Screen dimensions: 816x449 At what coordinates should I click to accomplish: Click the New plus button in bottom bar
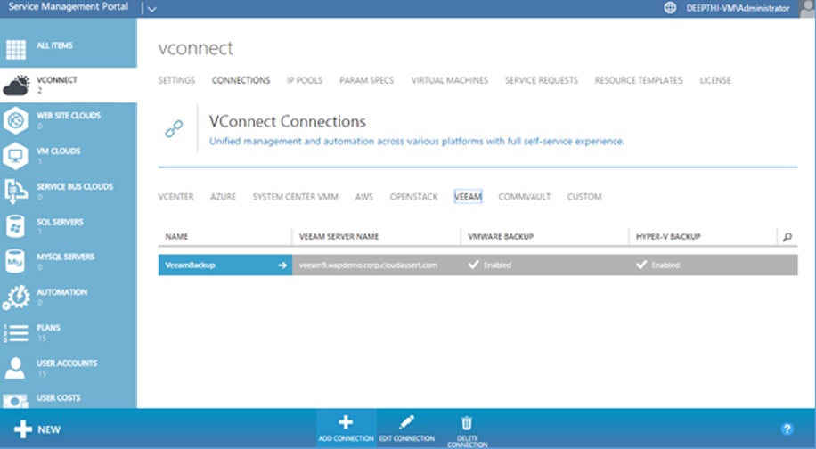[x=37, y=429]
